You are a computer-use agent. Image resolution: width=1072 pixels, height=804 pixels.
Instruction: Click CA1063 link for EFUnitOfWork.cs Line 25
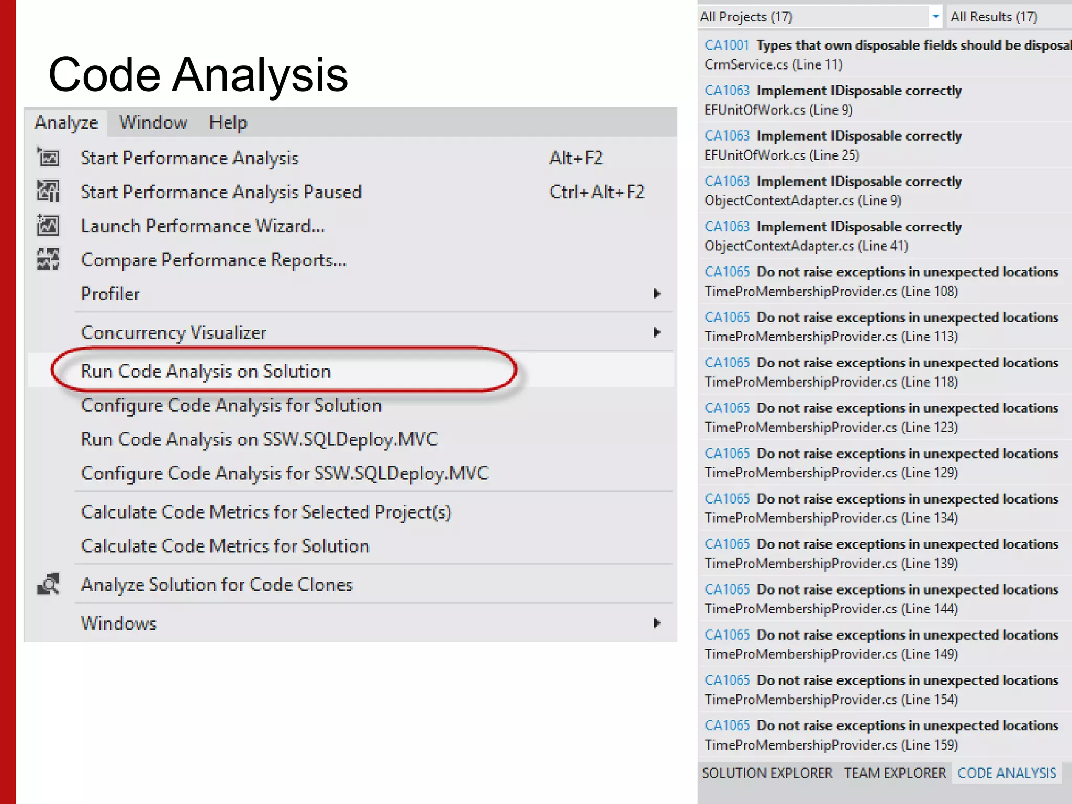727,136
